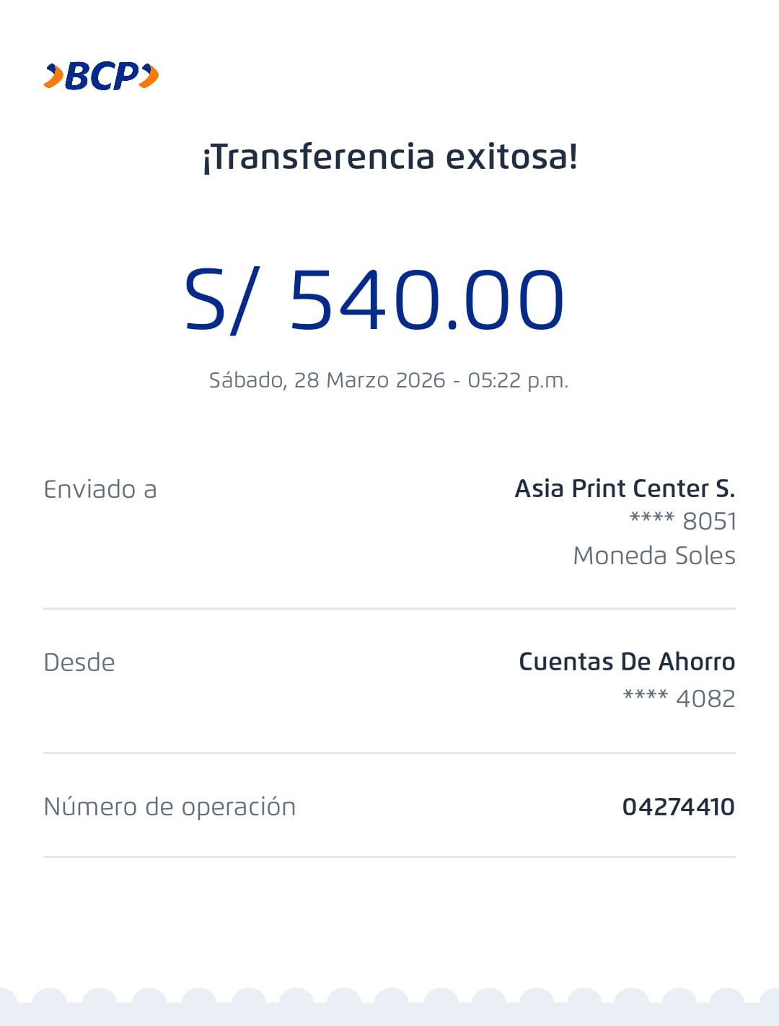Click the 'S/' currency symbol
779x1026 pixels.
pos(220,300)
